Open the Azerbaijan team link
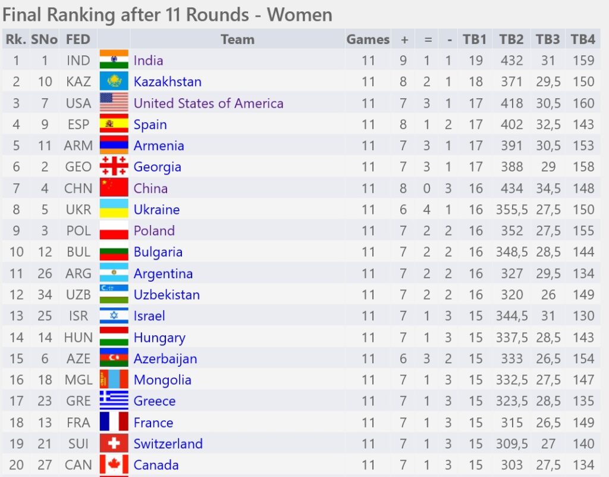 coord(165,358)
